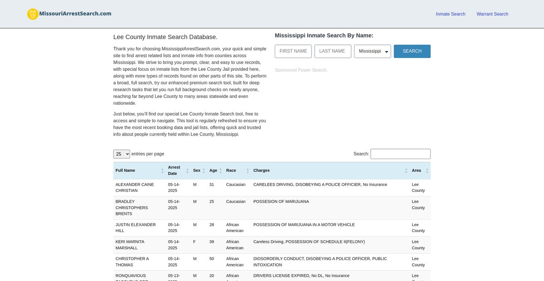Focus the table Search input box

click(x=400, y=154)
